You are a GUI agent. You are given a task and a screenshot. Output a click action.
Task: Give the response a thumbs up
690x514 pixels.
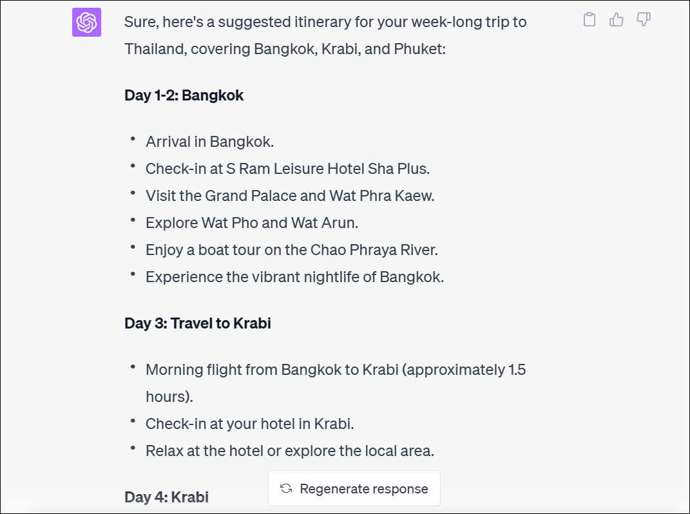coord(616,20)
